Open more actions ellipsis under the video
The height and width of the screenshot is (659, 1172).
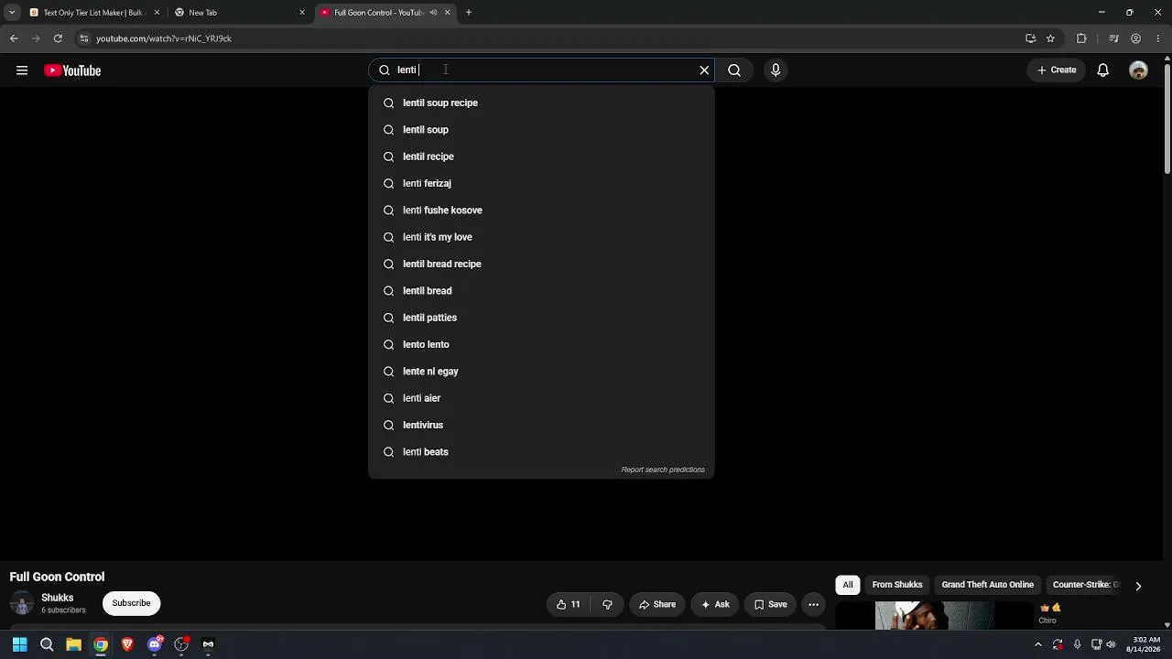[814, 604]
